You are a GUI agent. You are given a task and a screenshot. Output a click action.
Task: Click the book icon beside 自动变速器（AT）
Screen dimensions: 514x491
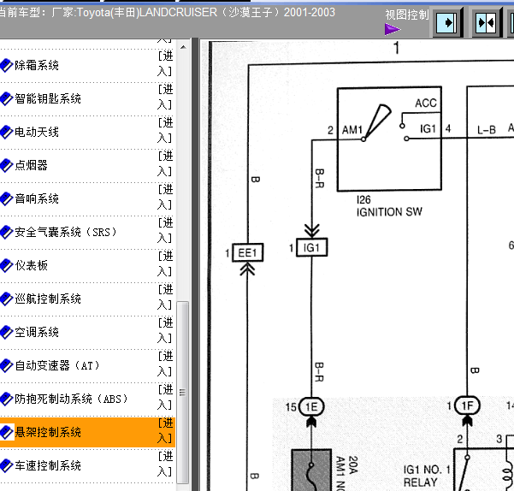[x=6, y=366]
